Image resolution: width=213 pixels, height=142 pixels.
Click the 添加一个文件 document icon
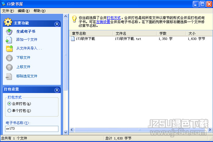9,40
